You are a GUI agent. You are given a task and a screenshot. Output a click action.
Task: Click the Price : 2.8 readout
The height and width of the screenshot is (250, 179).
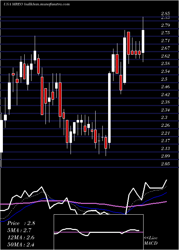click(x=21, y=223)
